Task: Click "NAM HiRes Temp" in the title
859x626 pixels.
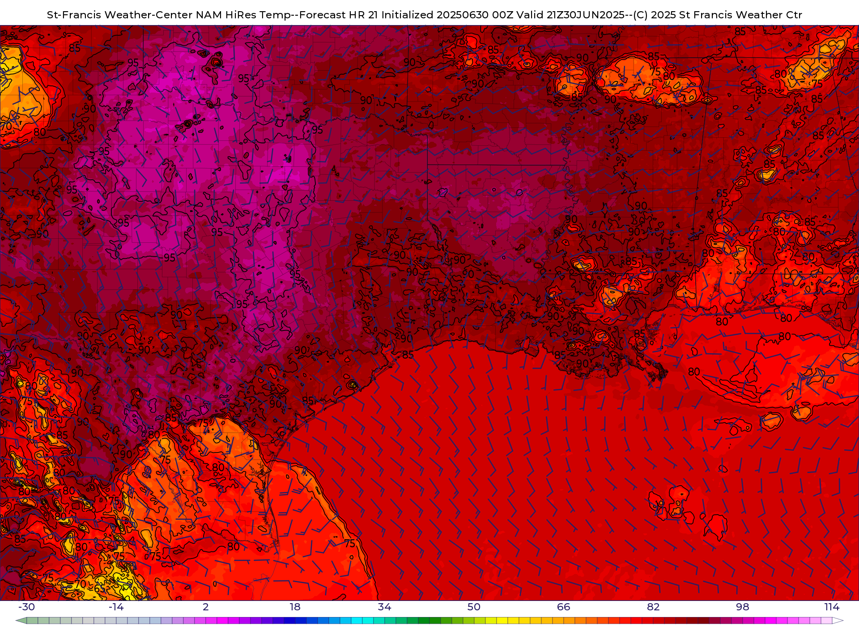Action: point(243,15)
